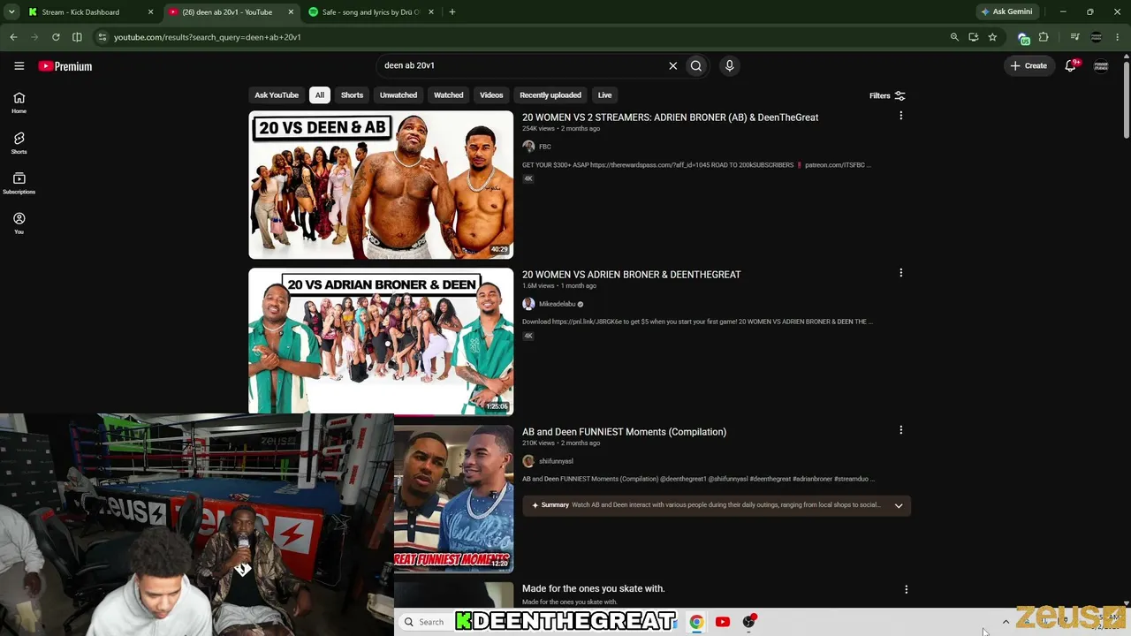Open options for 20 WOMEN VS 2 STREAMERS video
This screenshot has height=636, width=1131.
[x=900, y=116]
